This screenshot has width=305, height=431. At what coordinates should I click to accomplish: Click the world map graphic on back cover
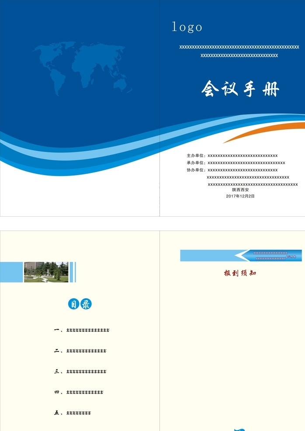[83, 69]
